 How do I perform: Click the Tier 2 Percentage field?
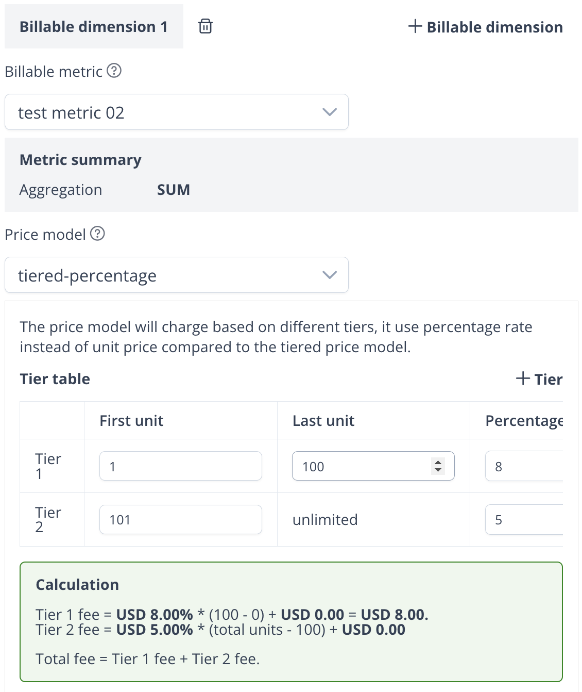click(524, 519)
